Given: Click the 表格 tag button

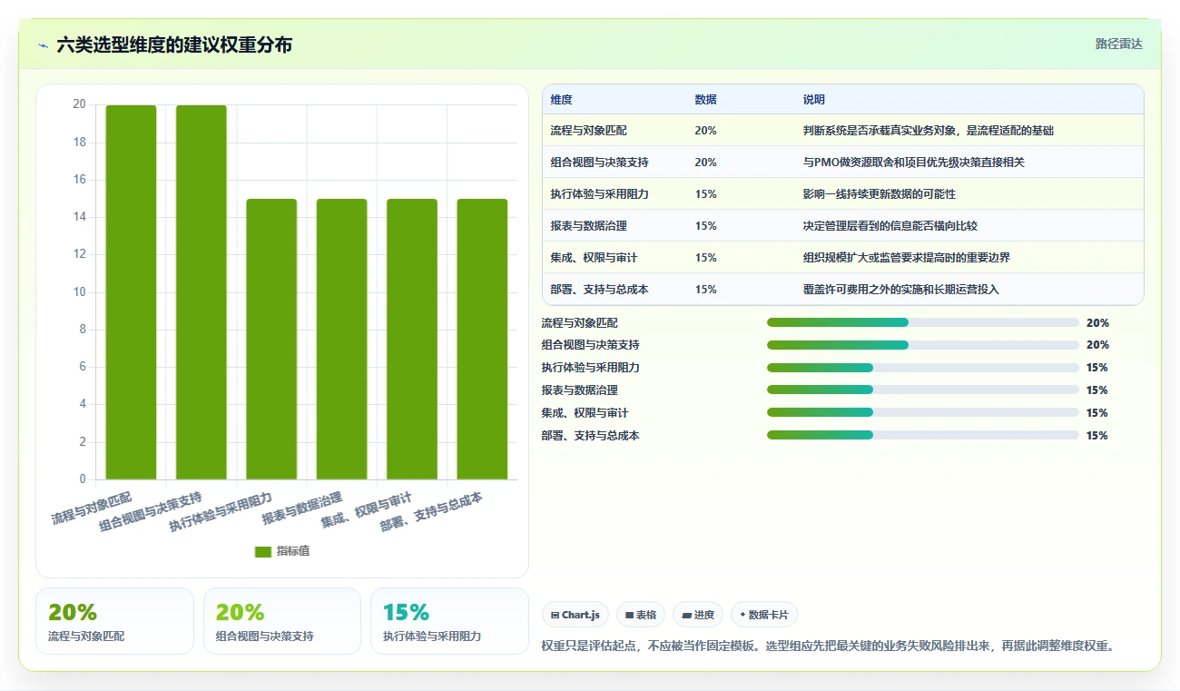Looking at the screenshot, I should [x=641, y=615].
